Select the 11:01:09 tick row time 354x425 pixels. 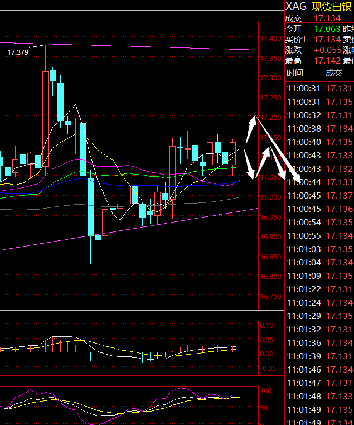tap(303, 276)
